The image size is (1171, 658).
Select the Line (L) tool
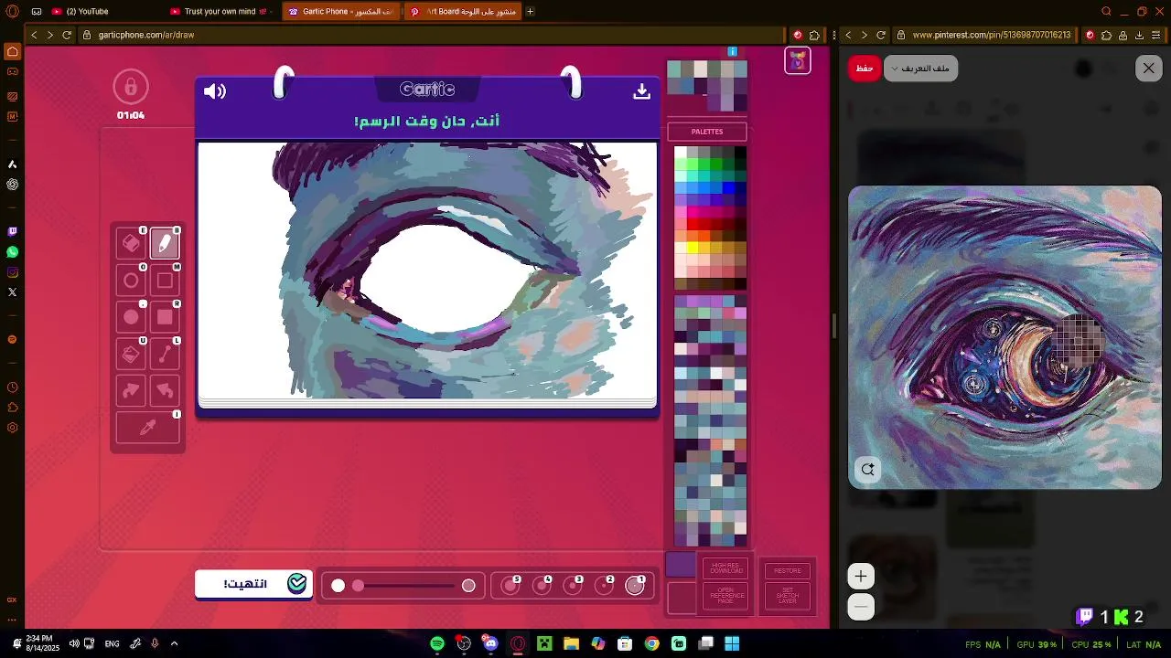165,355
